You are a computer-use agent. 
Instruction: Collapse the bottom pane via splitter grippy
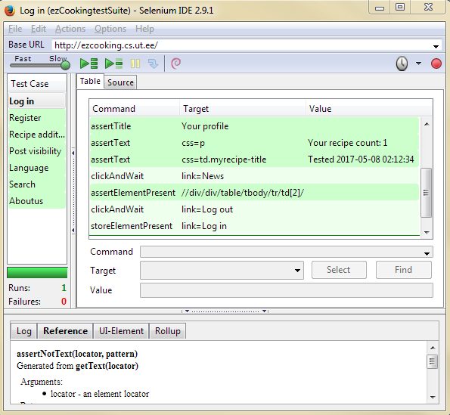tap(225, 311)
